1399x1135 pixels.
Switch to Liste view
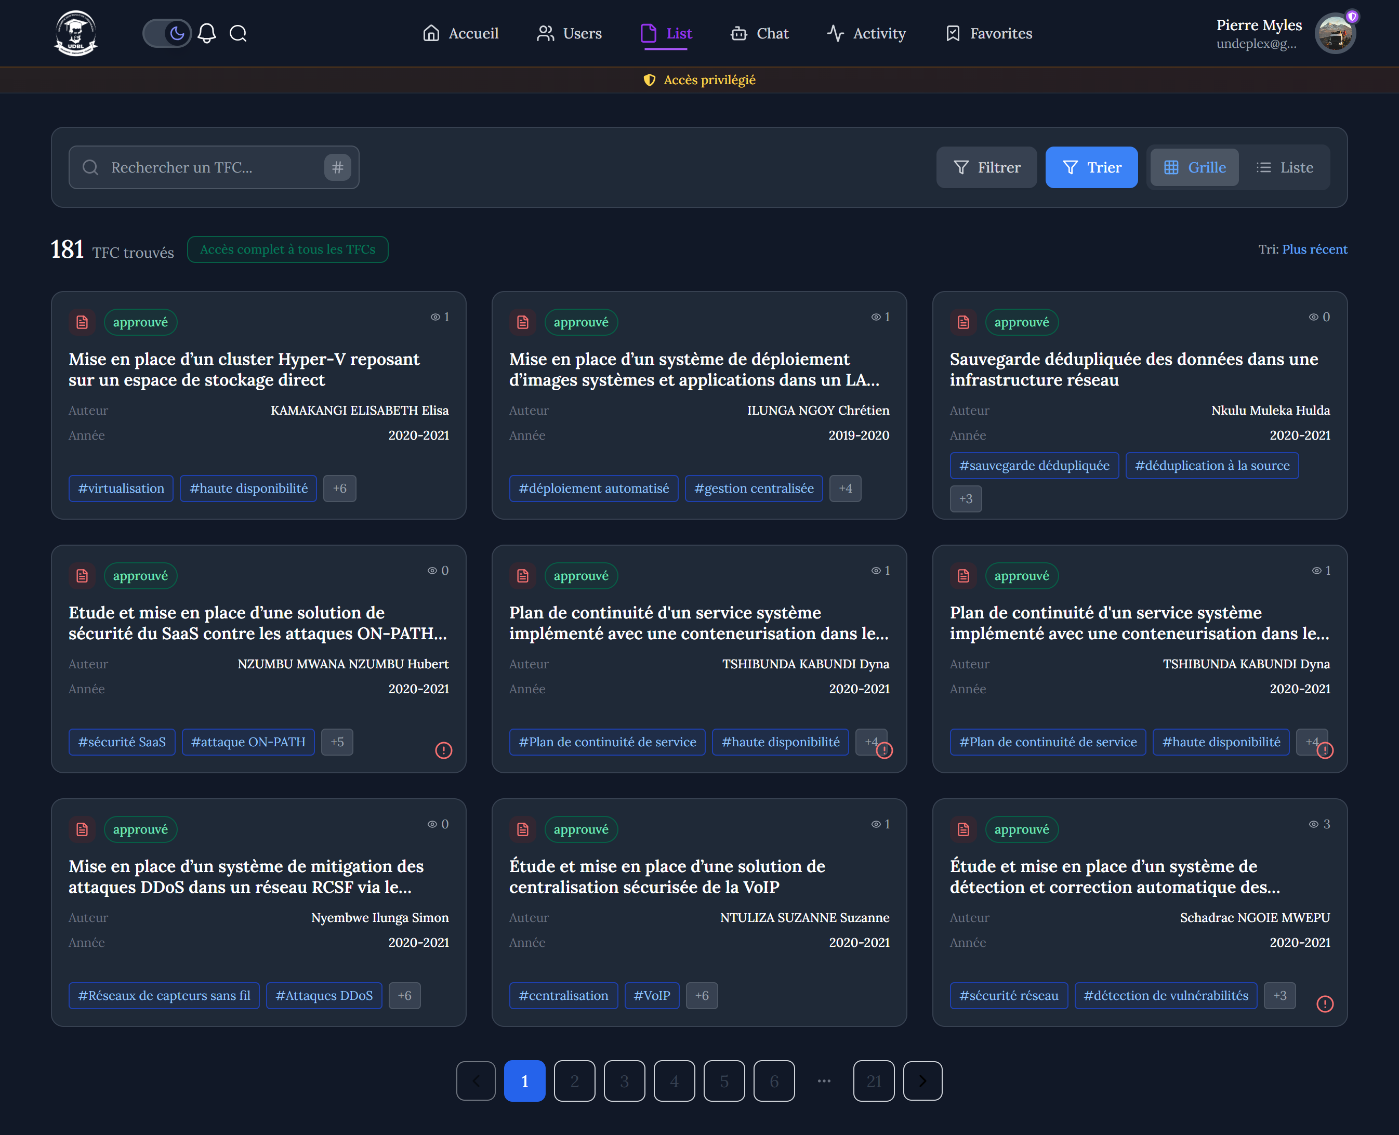[1285, 167]
